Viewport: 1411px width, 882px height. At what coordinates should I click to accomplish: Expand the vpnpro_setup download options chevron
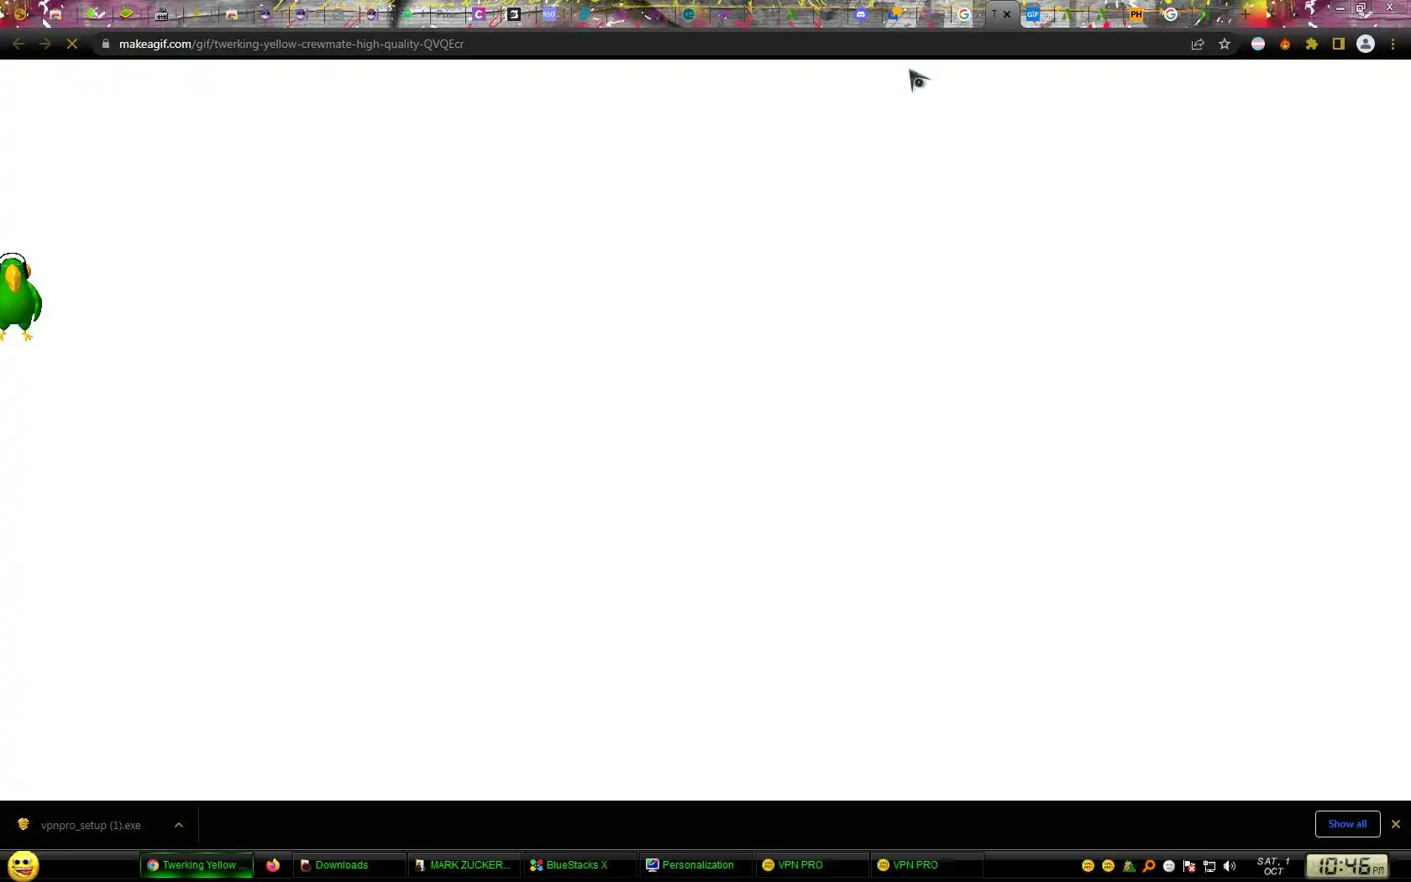pos(179,825)
